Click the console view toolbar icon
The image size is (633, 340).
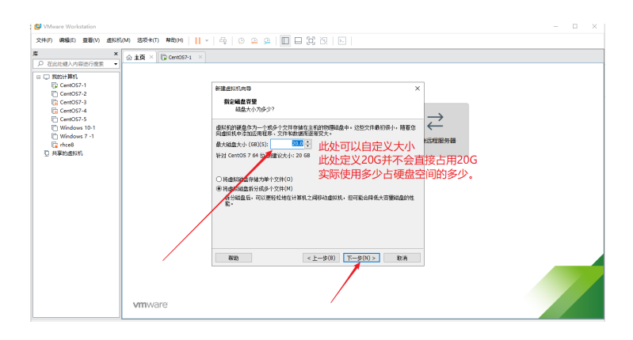click(342, 40)
